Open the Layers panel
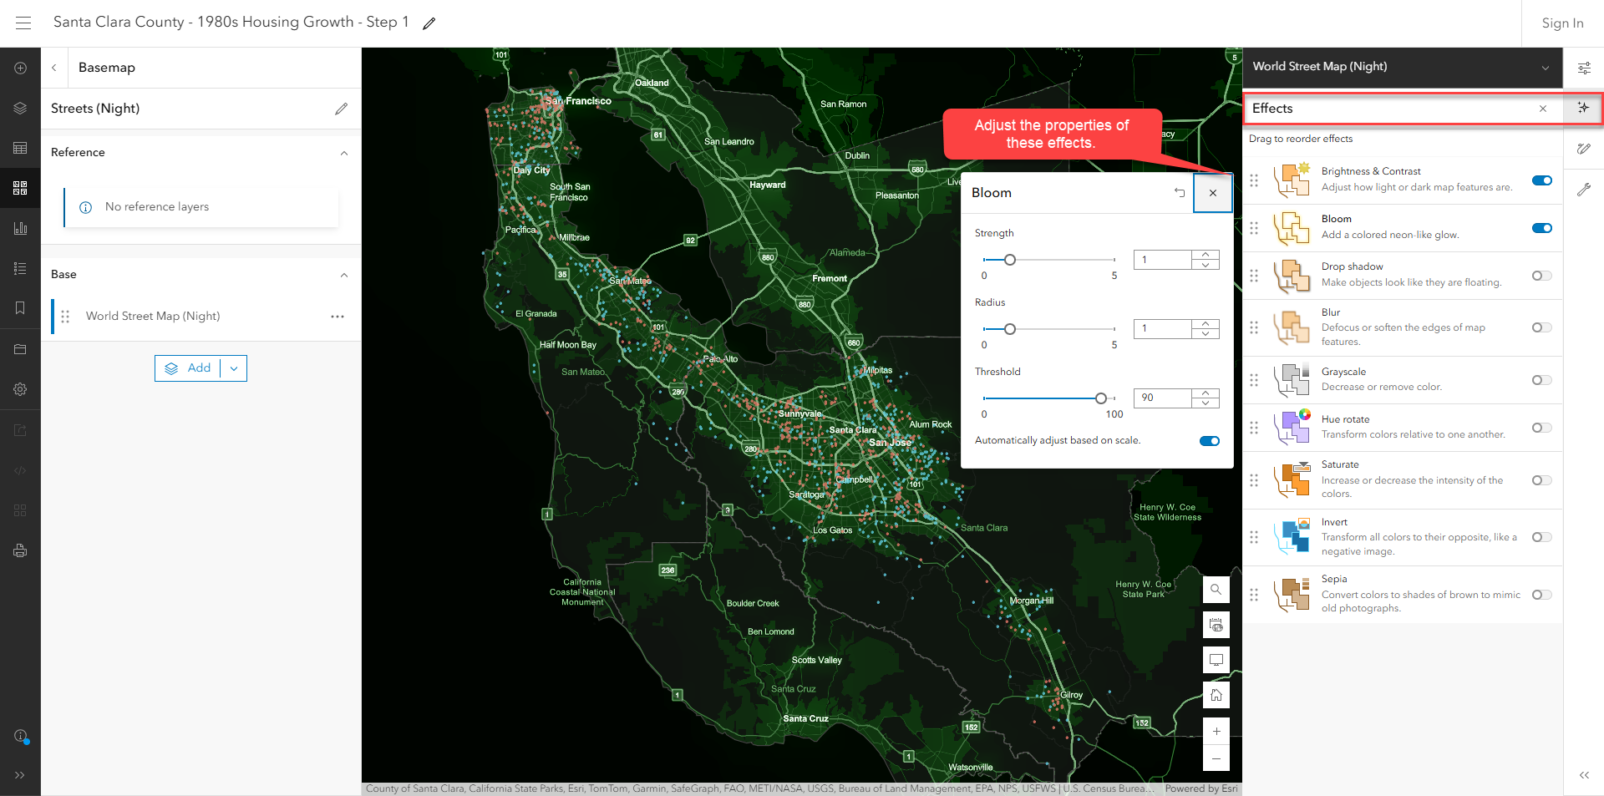The image size is (1604, 796). pyautogui.click(x=20, y=108)
